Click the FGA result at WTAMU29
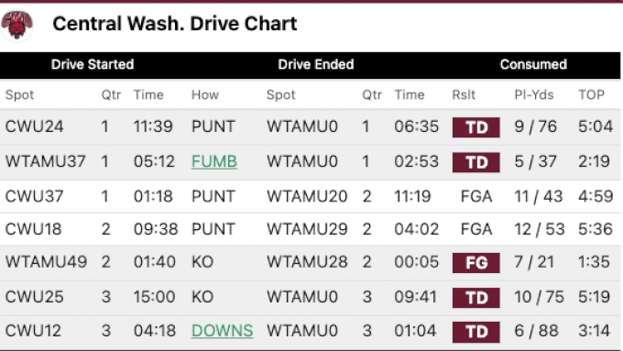The width and height of the screenshot is (623, 351). point(476,229)
